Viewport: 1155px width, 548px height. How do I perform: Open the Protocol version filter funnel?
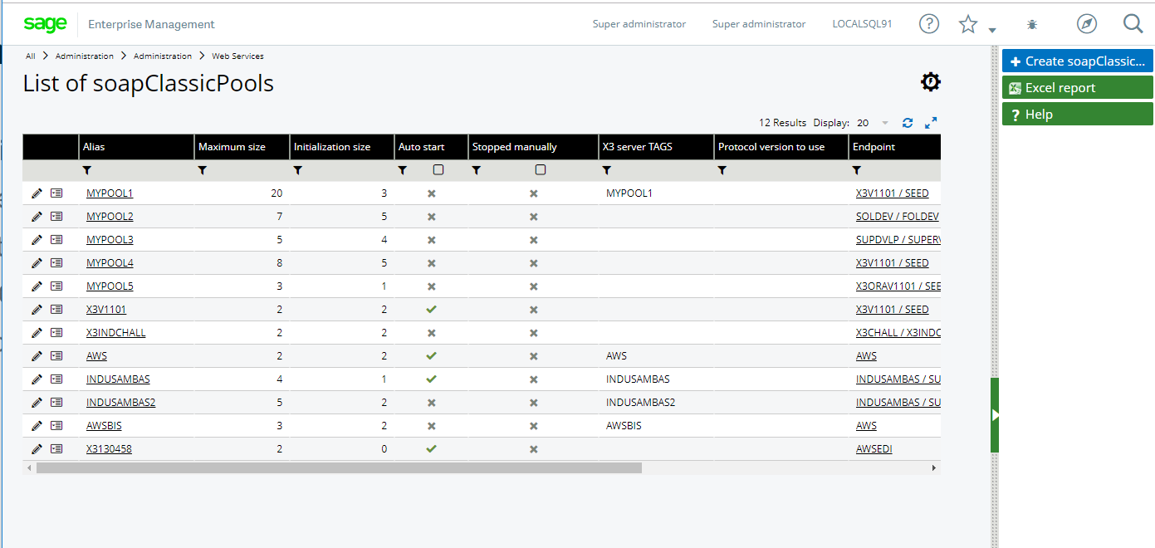pyautogui.click(x=722, y=170)
